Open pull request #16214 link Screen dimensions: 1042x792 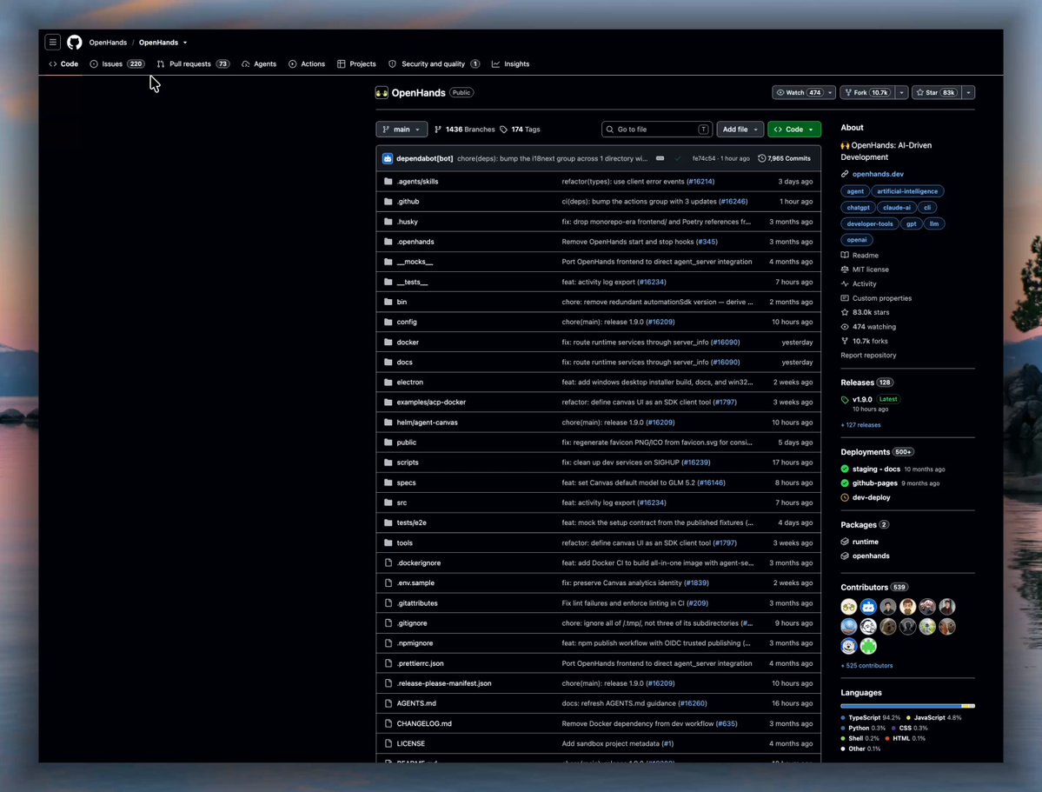[x=700, y=182]
